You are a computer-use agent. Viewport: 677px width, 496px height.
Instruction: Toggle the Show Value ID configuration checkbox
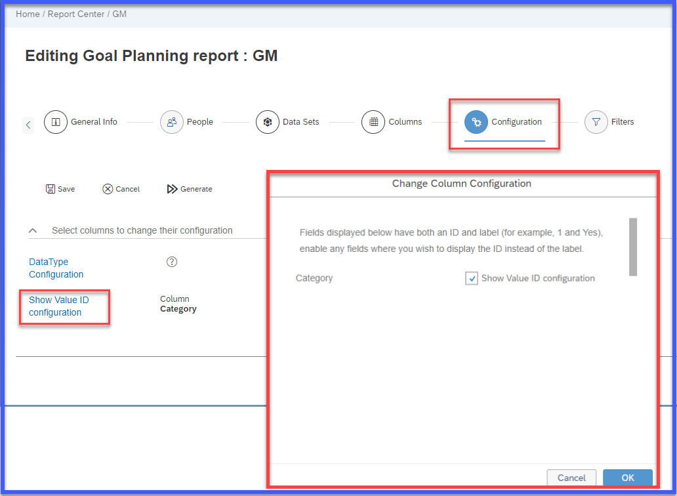tap(472, 278)
